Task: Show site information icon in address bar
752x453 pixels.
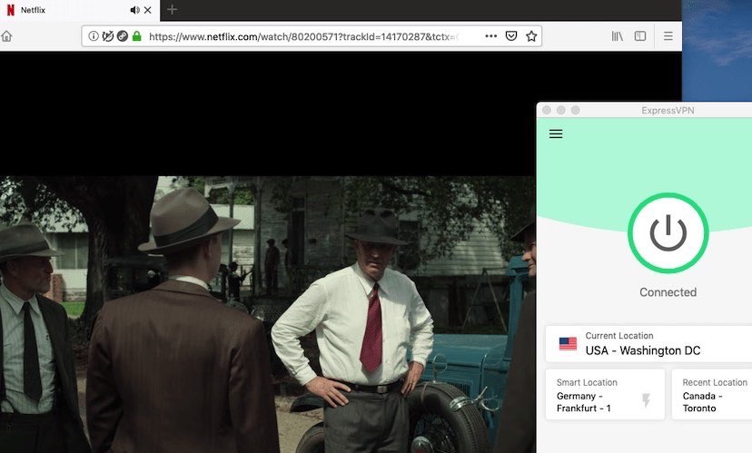Action: click(x=94, y=36)
